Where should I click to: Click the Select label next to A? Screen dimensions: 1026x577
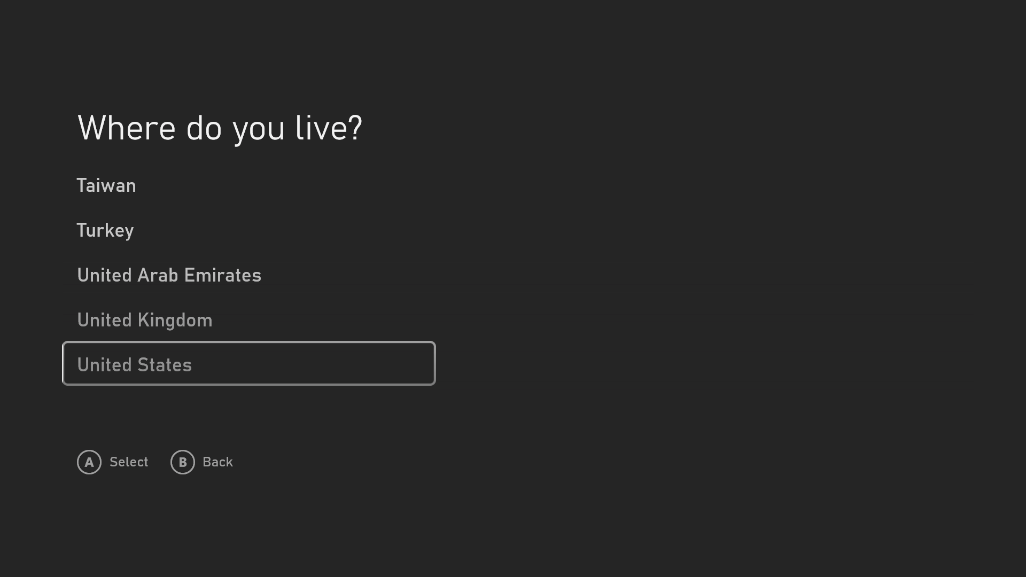(x=129, y=462)
